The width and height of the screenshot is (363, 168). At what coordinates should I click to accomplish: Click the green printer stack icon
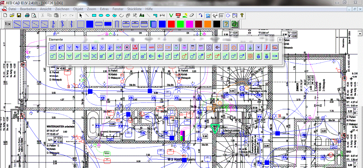[235, 24]
